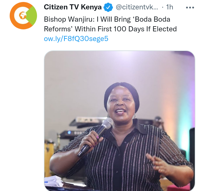205x191 pixels.
Task: Click the blue verified checkmark badge
Action: point(108,7)
